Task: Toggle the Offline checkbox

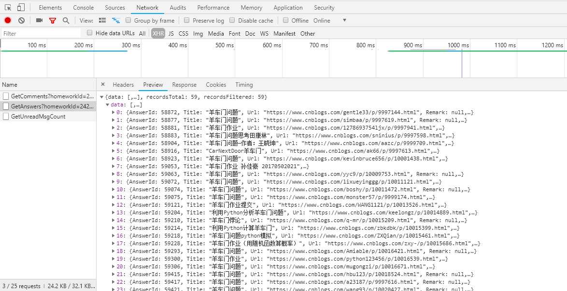Action: (x=285, y=20)
